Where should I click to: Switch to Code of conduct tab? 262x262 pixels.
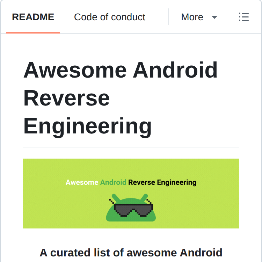110,17
